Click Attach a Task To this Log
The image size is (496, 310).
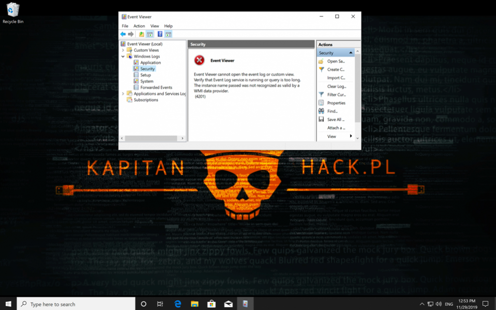(336, 128)
